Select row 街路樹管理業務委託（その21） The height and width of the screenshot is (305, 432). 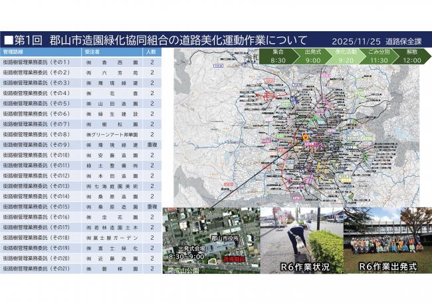coord(37,268)
